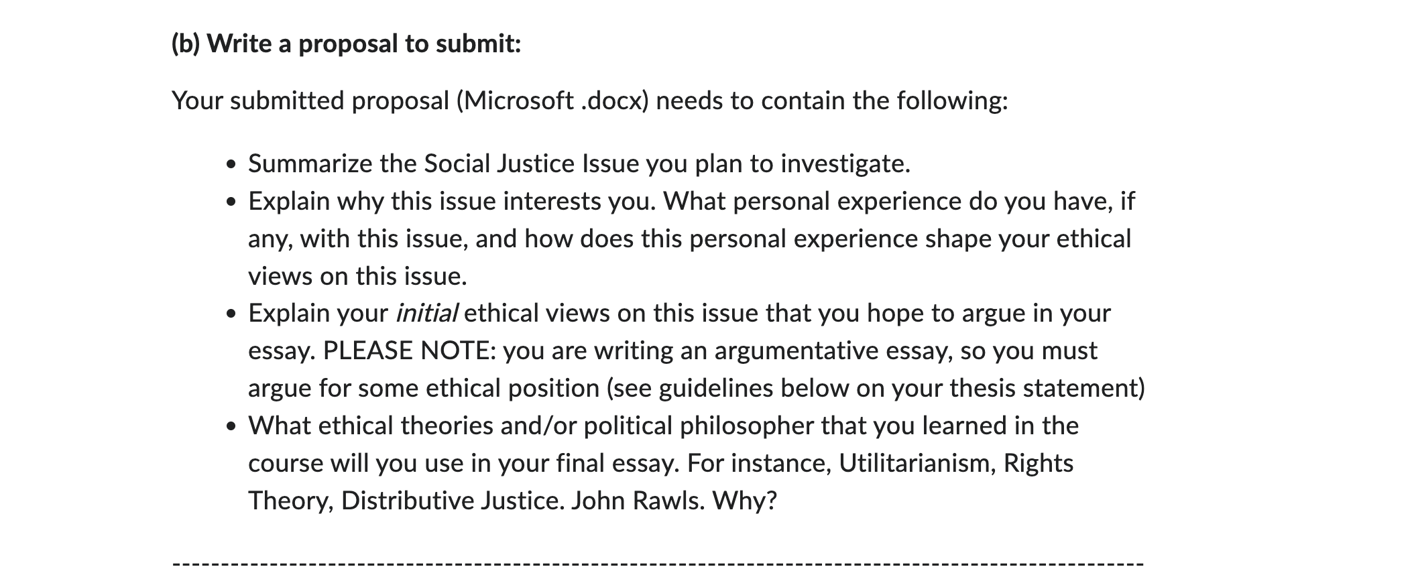1412x571 pixels.
Task: Click the "(b) Write a proposal to submit:" heading
Action: tap(346, 44)
